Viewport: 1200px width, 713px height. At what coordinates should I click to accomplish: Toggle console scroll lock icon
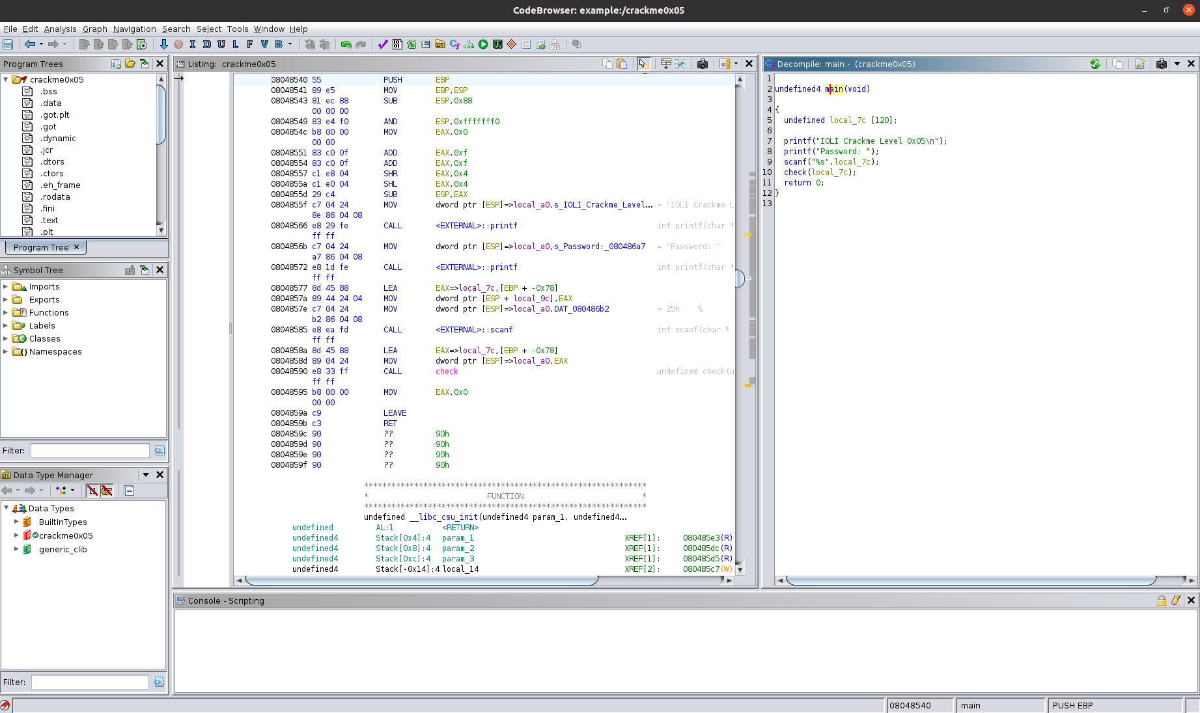[x=1162, y=600]
